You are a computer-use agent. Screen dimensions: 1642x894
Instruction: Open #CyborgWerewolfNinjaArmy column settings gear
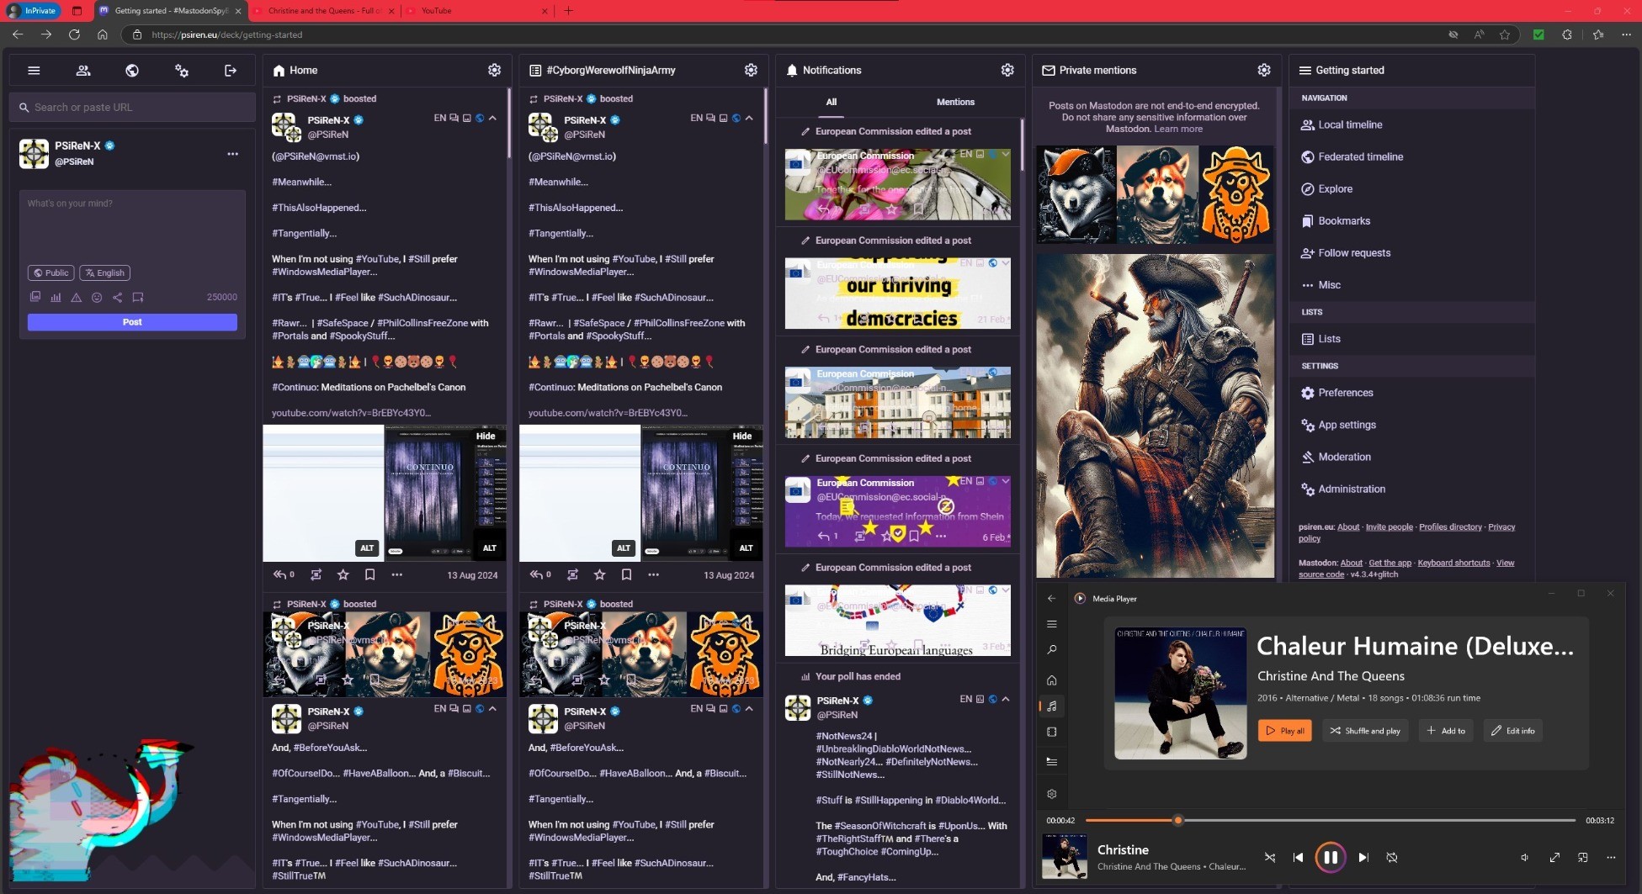[x=751, y=70]
